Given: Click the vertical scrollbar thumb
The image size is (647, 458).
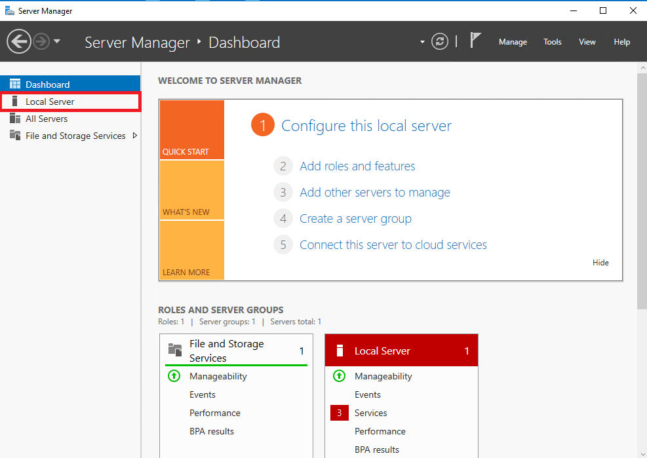Looking at the screenshot, I should pos(642,191).
